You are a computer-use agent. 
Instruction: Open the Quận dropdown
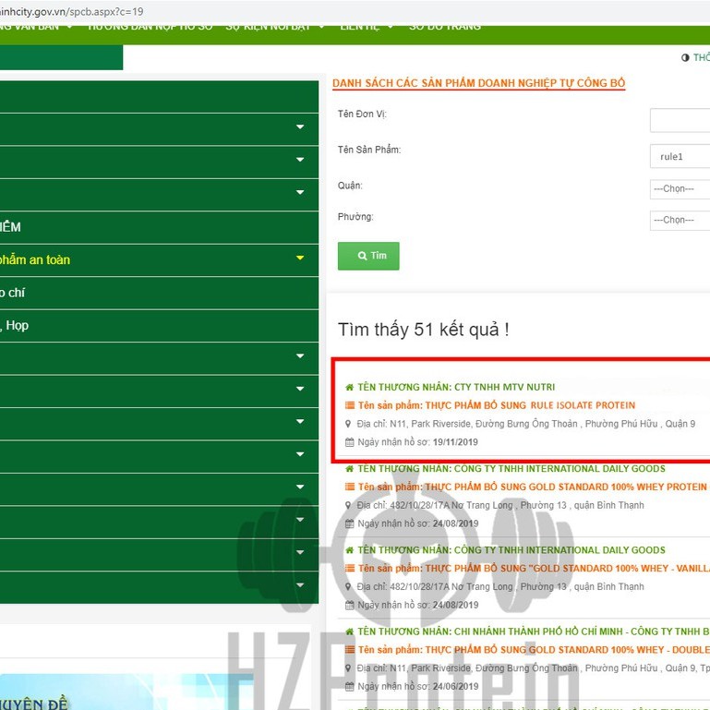(x=680, y=188)
